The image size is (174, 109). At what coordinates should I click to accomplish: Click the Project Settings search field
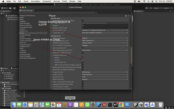[x=113, y=13]
